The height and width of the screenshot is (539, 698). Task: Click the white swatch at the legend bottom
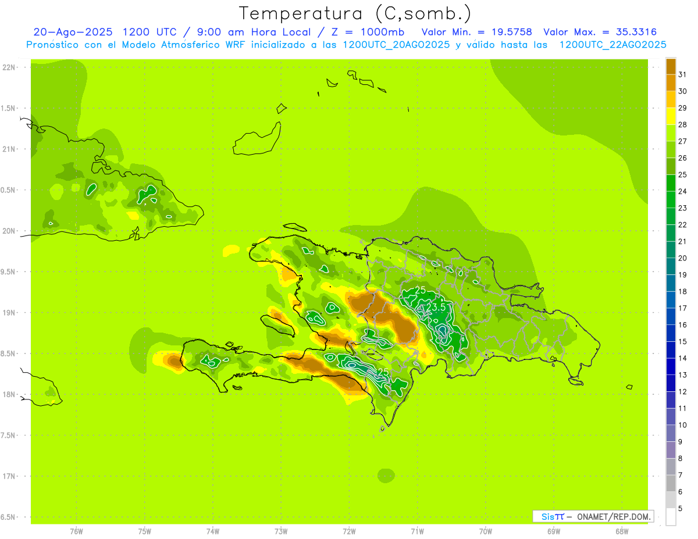click(x=671, y=517)
